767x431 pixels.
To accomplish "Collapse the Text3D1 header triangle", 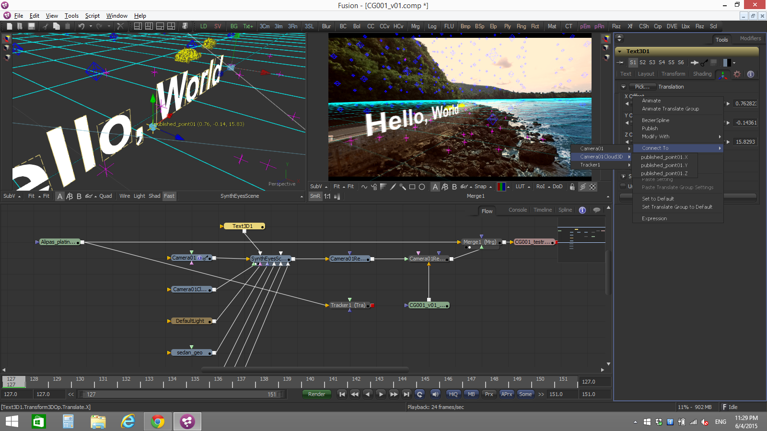I will (620, 51).
